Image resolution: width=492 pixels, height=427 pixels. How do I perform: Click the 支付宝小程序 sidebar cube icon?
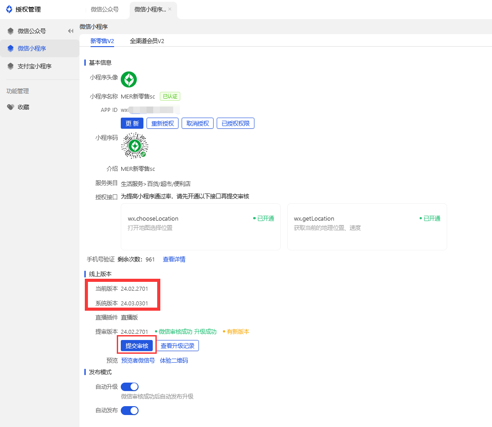tap(11, 66)
